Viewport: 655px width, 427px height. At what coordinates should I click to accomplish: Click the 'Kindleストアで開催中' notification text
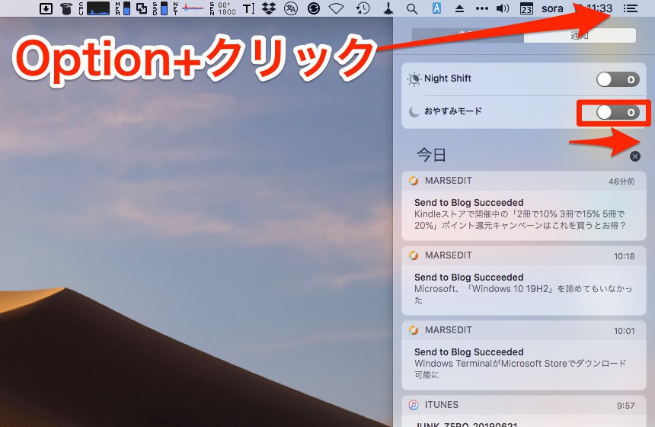tap(520, 220)
